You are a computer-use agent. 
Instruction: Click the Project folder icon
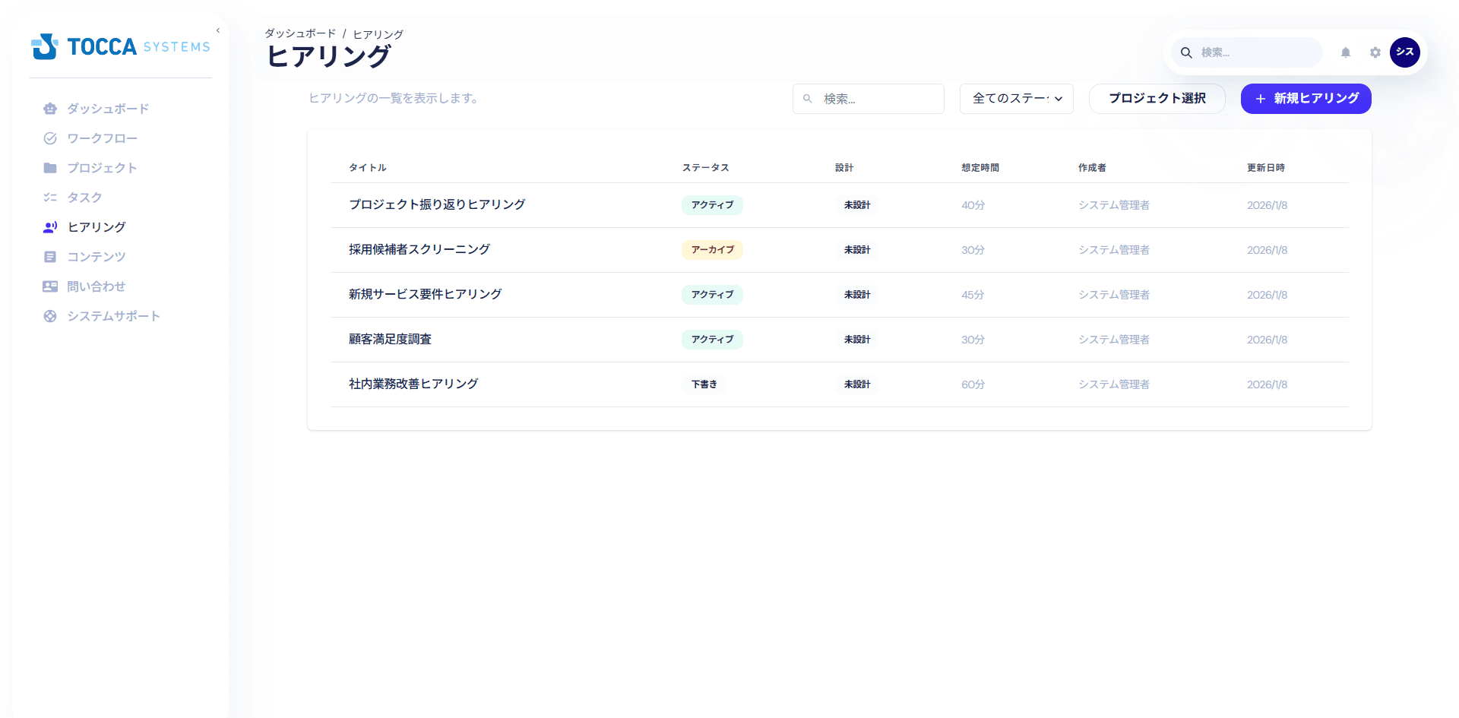(x=50, y=168)
